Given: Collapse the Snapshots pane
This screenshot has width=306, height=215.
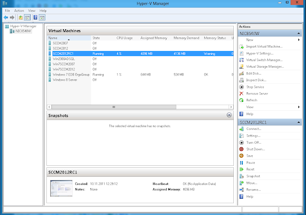Looking at the screenshot, I should pyautogui.click(x=229, y=115).
